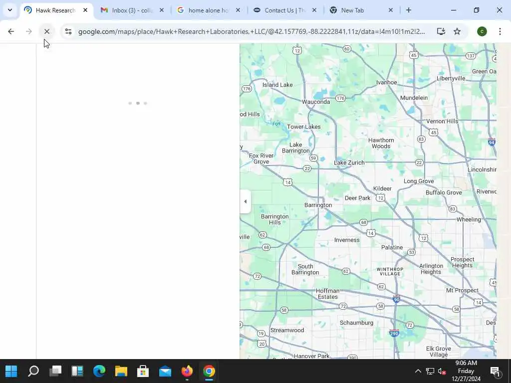511x383 pixels.
Task: Click Palatine label on the map
Action: click(x=392, y=247)
